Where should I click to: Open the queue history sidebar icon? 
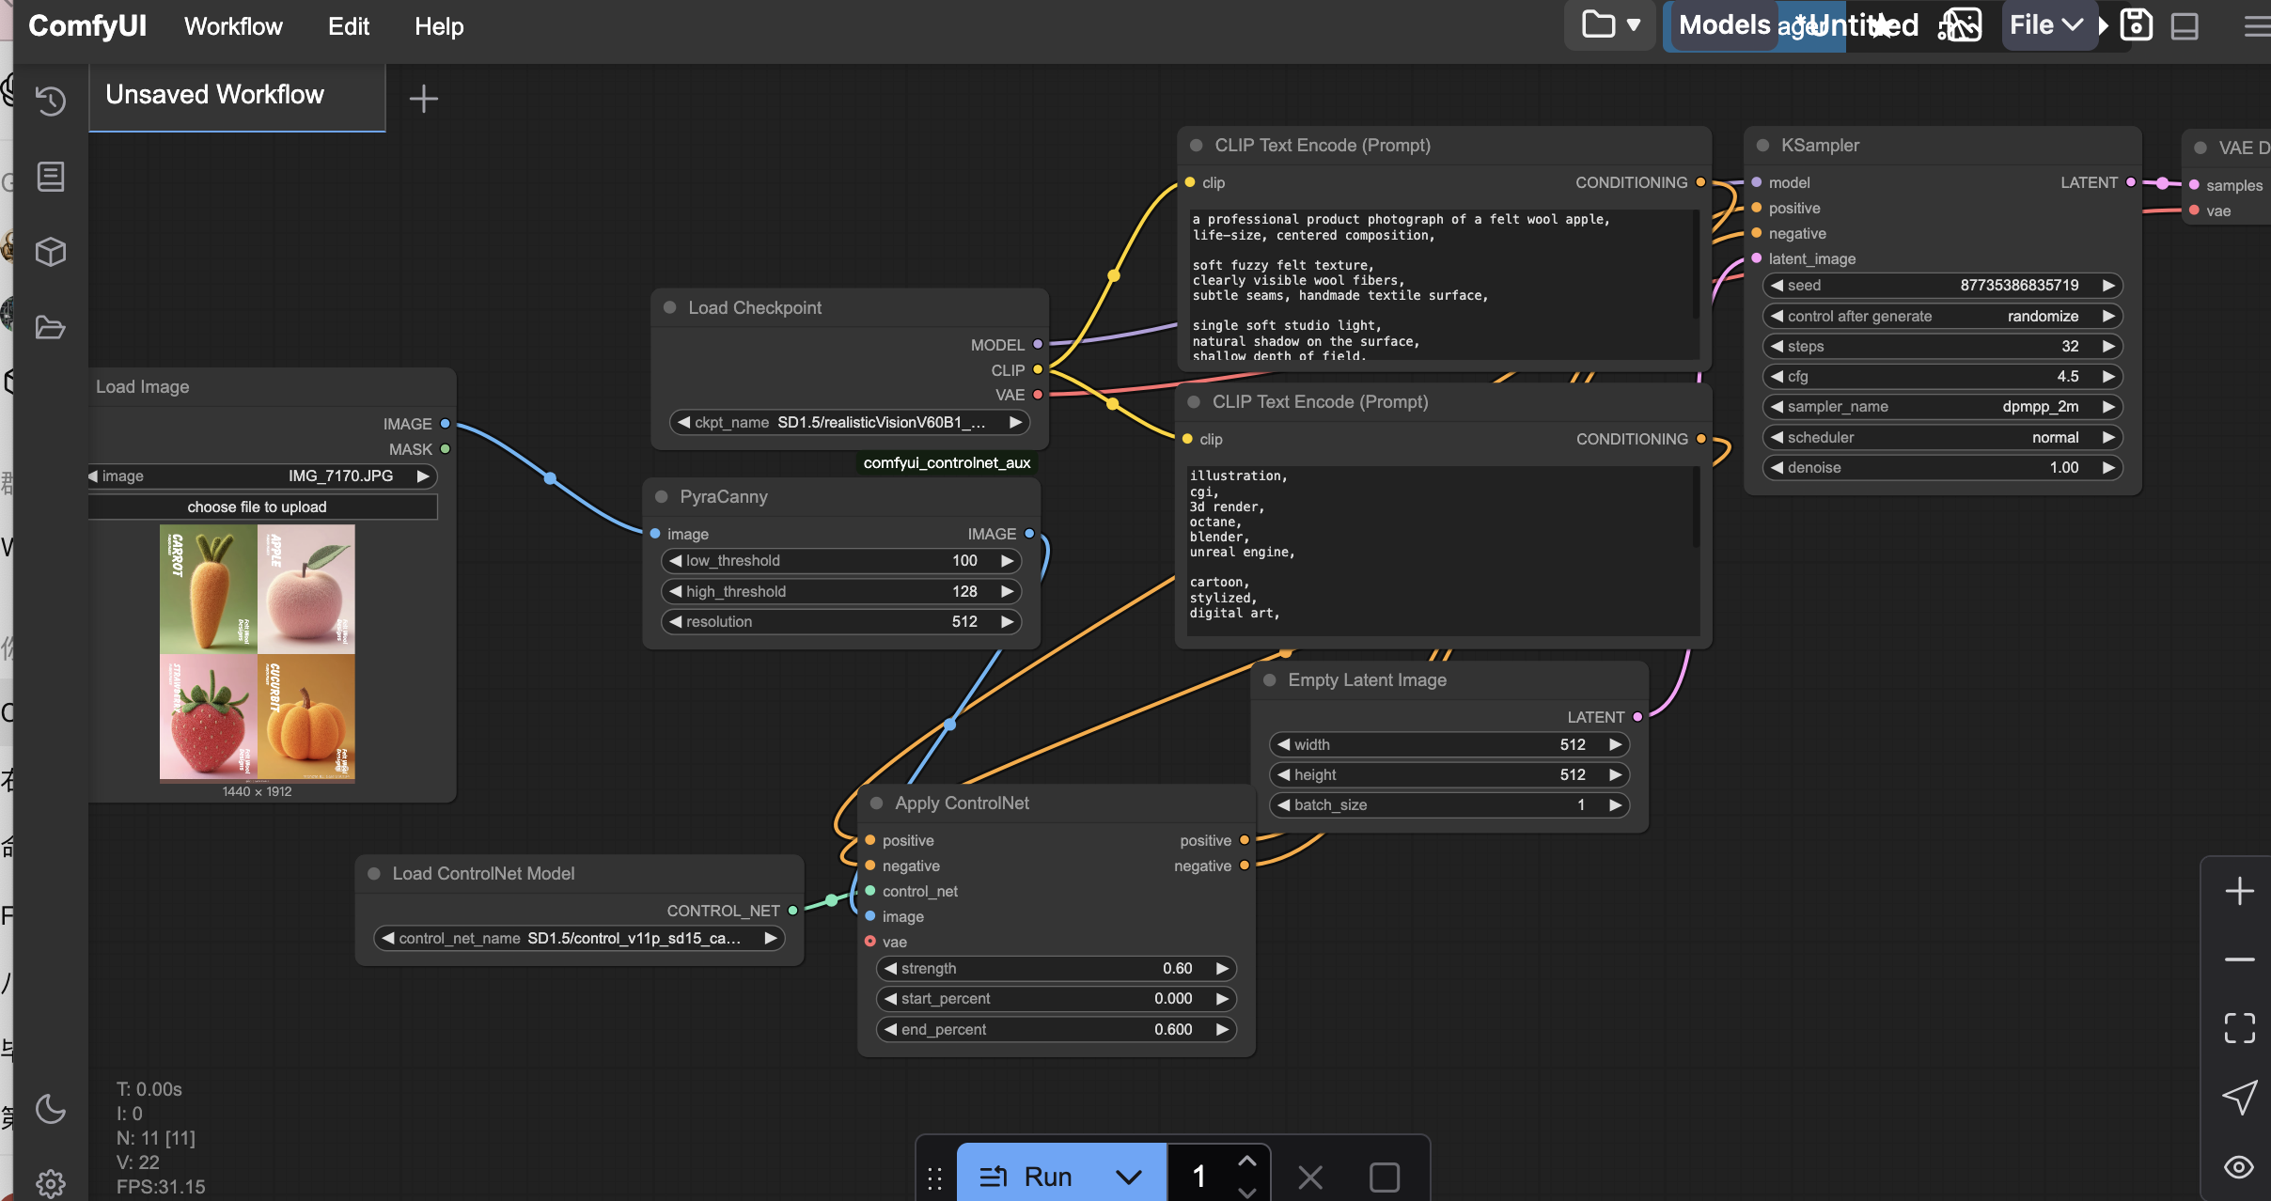coord(51,100)
